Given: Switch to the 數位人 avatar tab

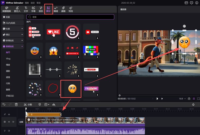Looking at the screenshot, I should point(17,9).
